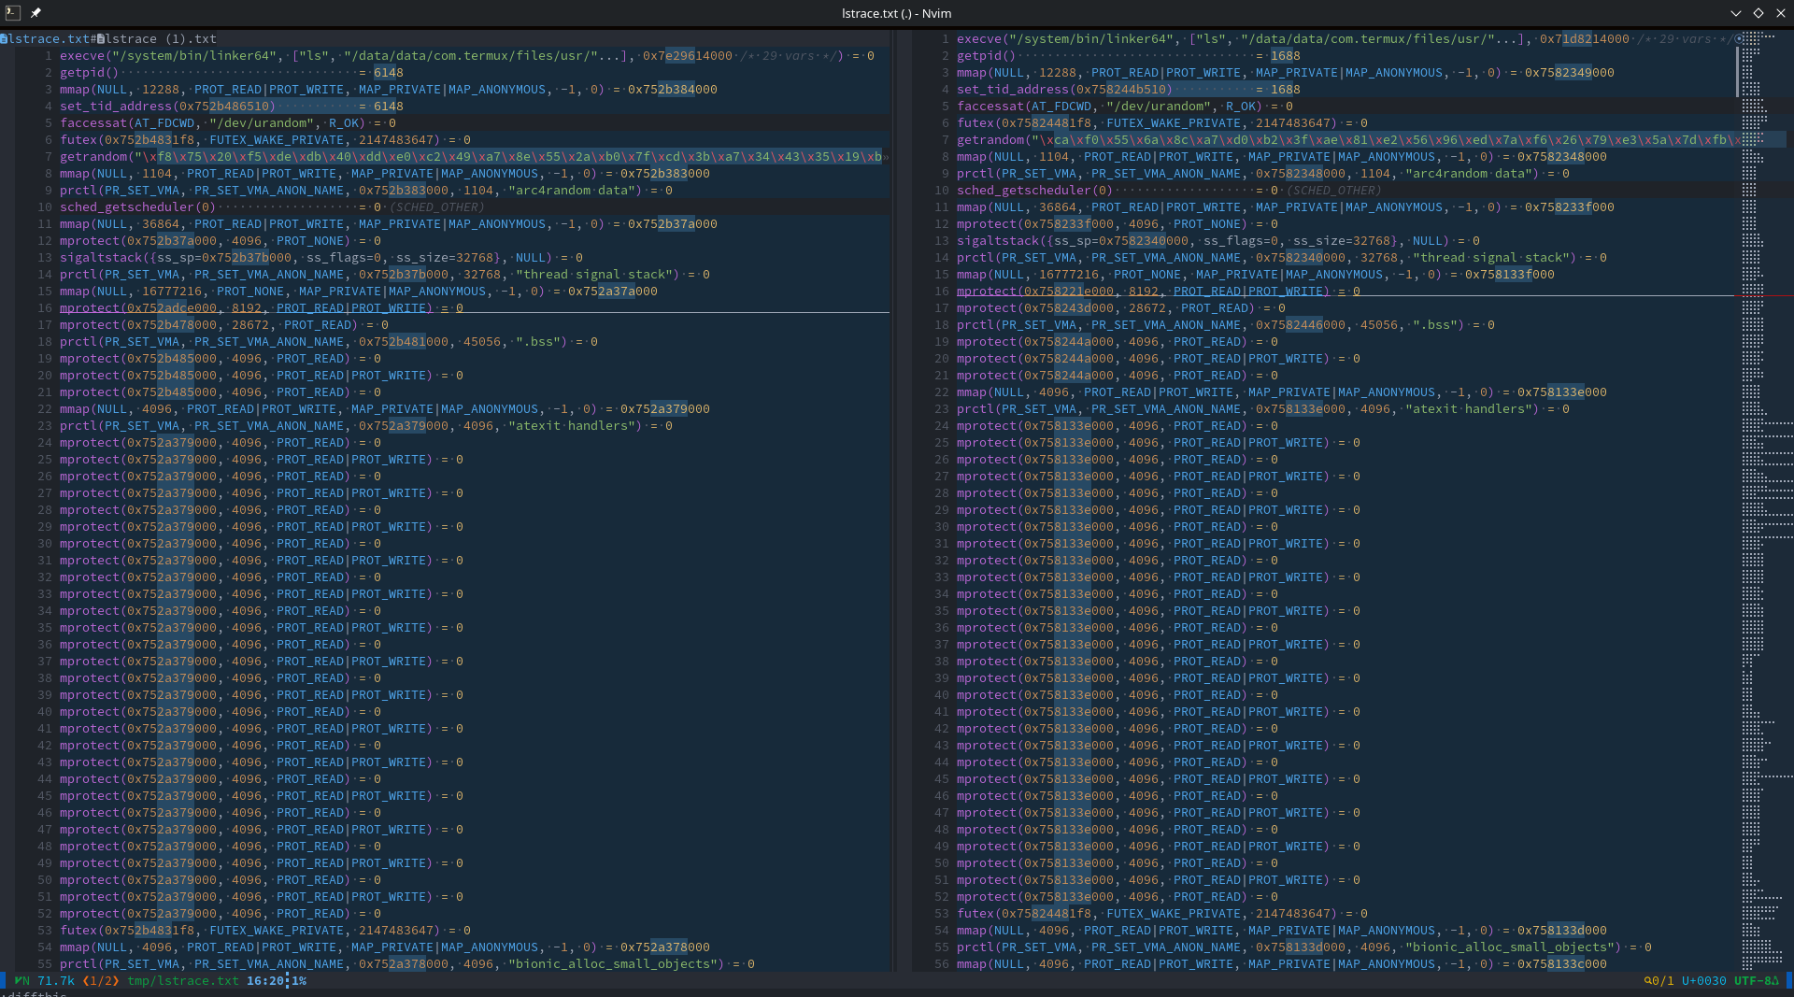This screenshot has width=1794, height=997.
Task: Click the Normal mode indicator in statusline
Action: click(x=21, y=980)
